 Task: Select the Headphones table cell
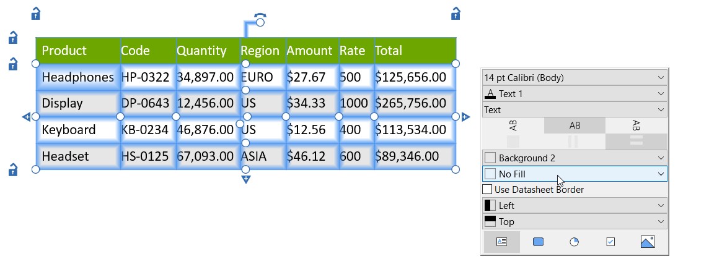click(x=78, y=77)
